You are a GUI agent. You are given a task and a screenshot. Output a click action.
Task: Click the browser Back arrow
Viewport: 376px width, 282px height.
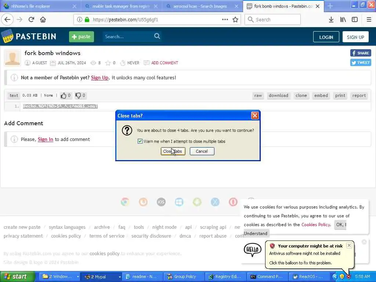7,19
